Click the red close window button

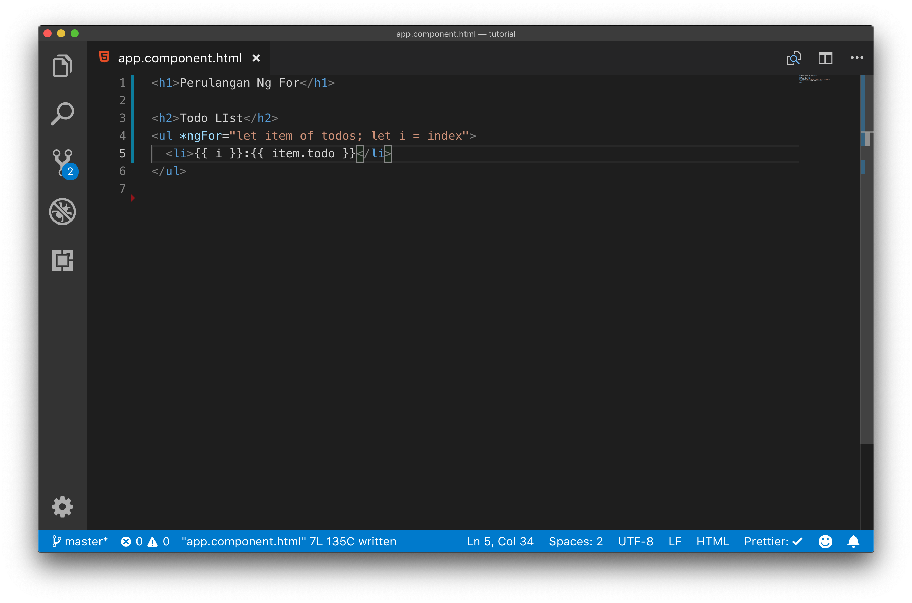pyautogui.click(x=48, y=34)
